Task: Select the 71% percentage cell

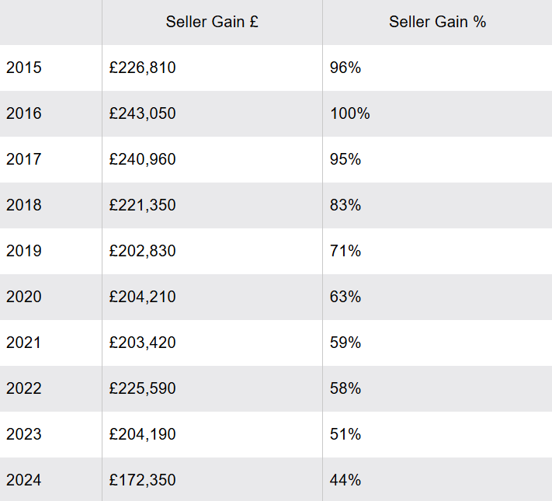Action: point(345,251)
